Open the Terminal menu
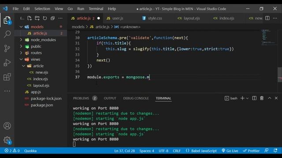This screenshot has width=282, height=158. tap(96, 9)
